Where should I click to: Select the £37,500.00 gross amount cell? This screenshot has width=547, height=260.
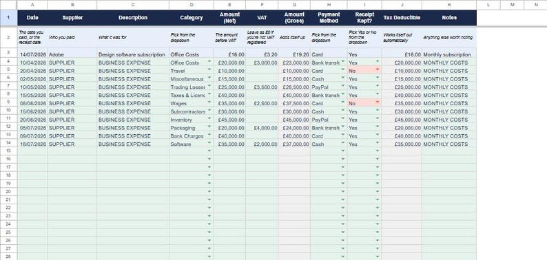point(294,103)
